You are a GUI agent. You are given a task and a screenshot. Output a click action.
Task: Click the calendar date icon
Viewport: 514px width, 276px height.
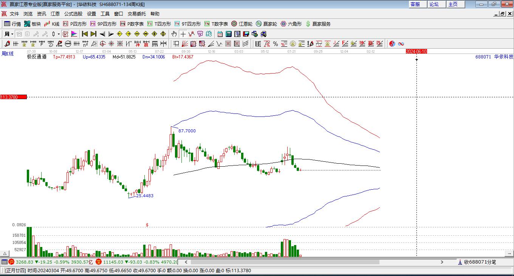click(220, 34)
